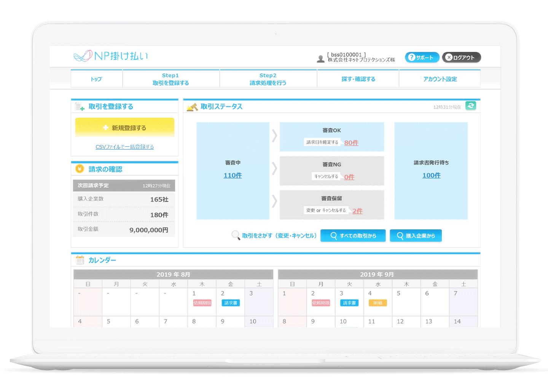Open CSVファイルで一括登録する link
Screen dimensions: 548x391
125,147
